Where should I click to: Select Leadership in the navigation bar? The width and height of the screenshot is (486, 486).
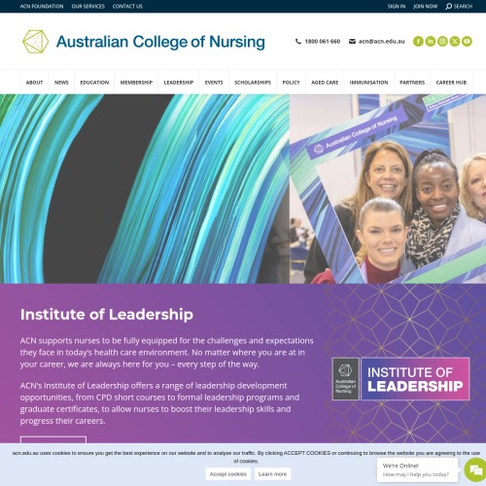pos(179,83)
